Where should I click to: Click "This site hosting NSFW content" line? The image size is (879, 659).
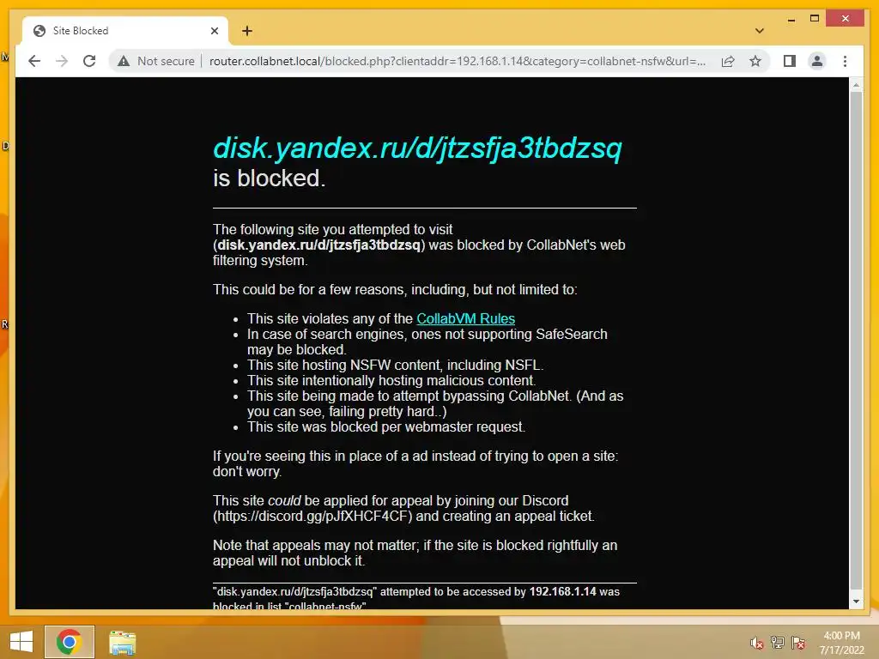395,366
